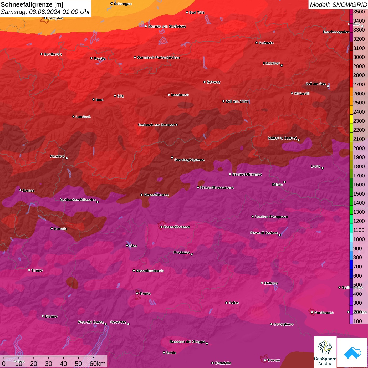Click the Trento city marker
This screenshot has height=368, width=368.
137,293
